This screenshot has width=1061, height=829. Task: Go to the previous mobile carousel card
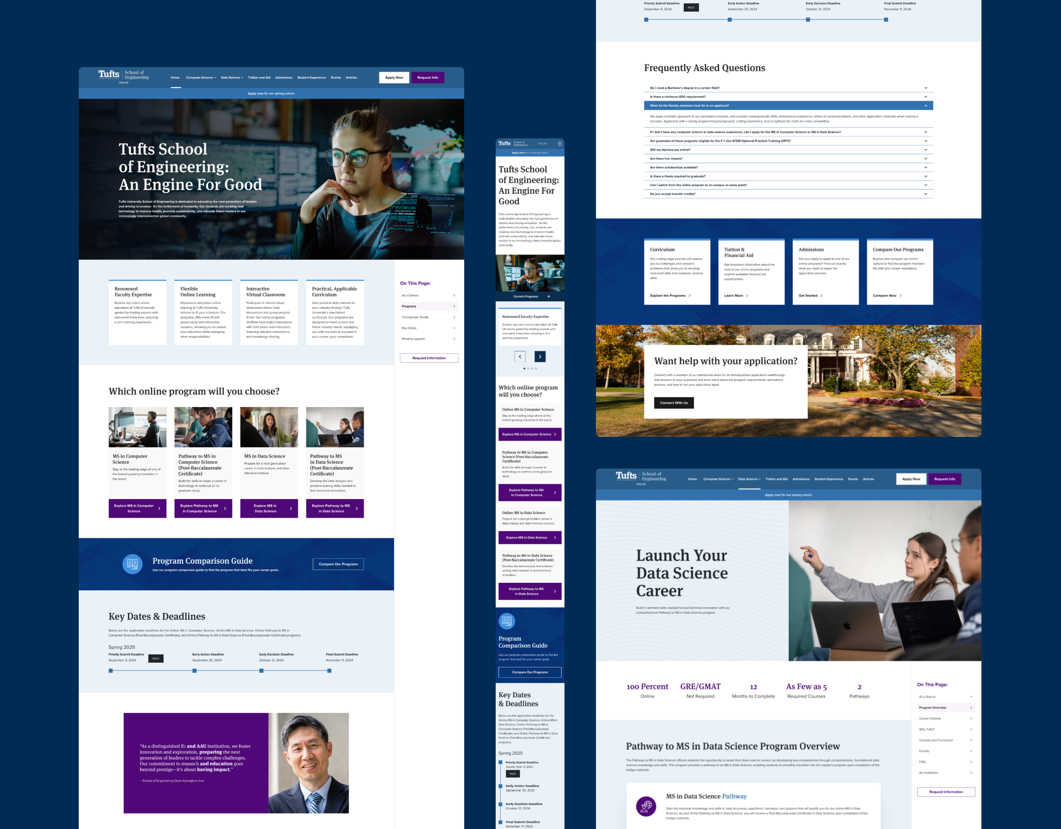pos(520,357)
